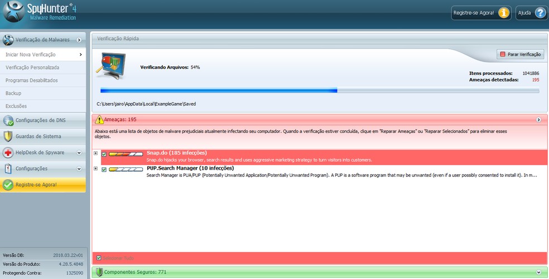Expand the Verificação de Malwares menu arrow
This screenshot has width=549, height=279.
point(79,40)
